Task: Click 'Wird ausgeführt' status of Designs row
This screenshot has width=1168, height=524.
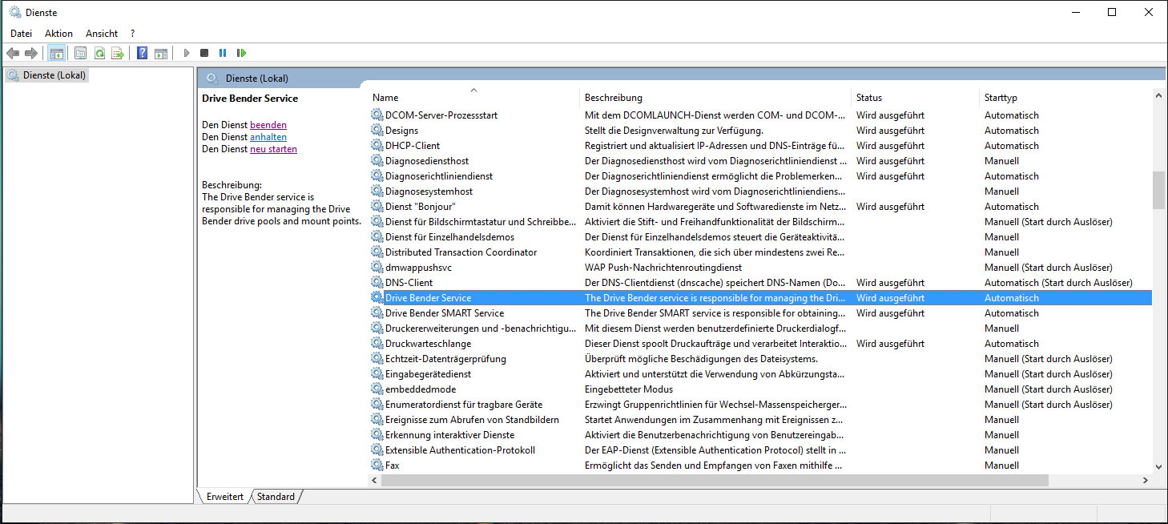Action: 890,130
